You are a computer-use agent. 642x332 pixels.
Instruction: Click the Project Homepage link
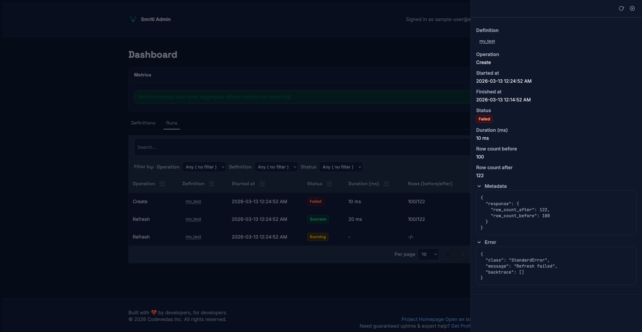pyautogui.click(x=422, y=319)
